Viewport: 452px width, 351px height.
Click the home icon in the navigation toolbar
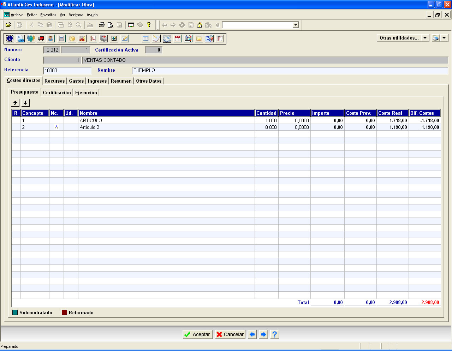[x=200, y=25]
